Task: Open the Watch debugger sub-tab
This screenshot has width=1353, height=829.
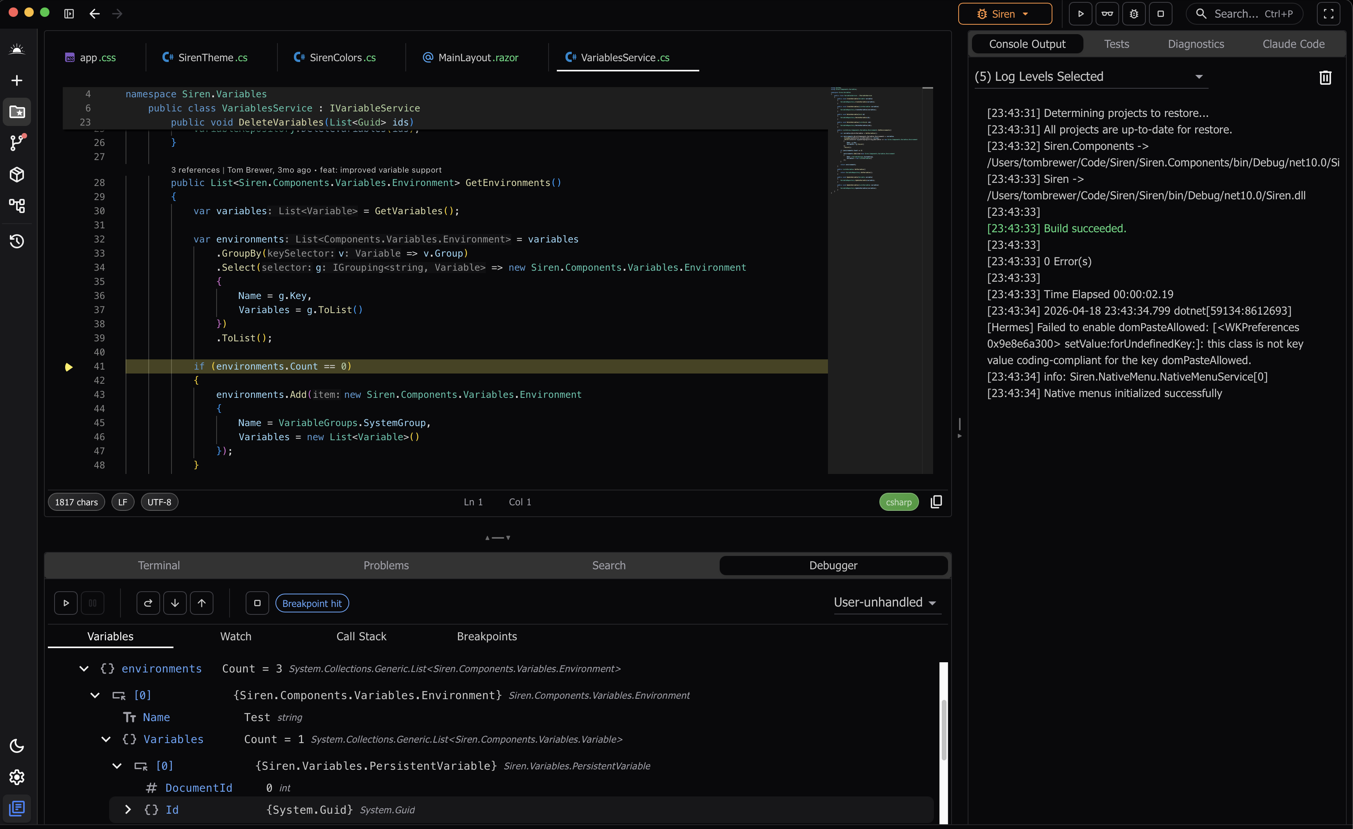Action: click(235, 636)
